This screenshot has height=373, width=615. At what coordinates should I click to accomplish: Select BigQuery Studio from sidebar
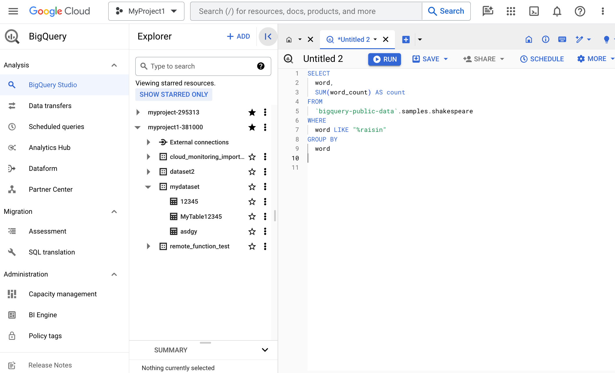click(52, 85)
